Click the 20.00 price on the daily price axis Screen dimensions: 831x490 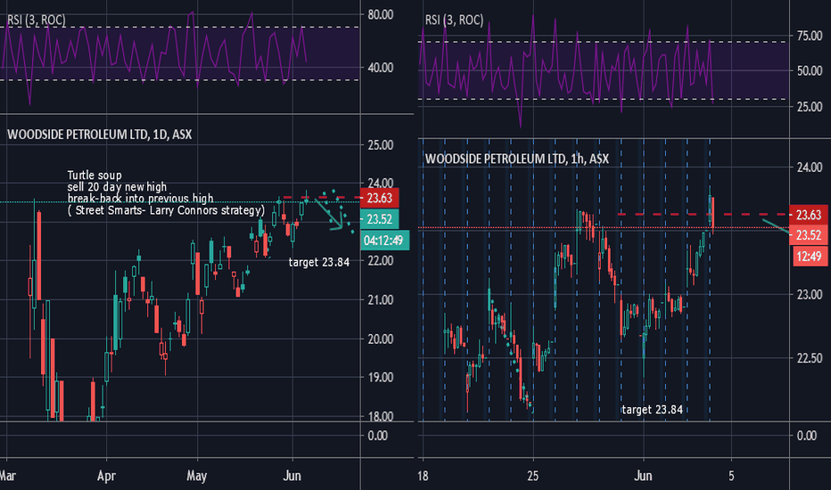(381, 339)
